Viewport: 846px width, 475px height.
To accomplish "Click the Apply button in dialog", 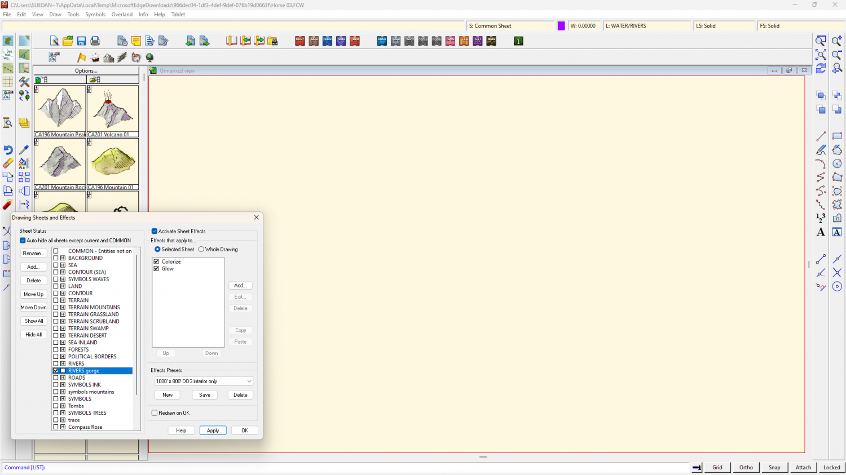I will click(x=213, y=430).
